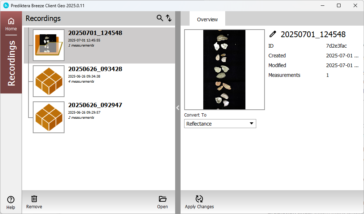Click the Apply Changes icon

pos(199,199)
